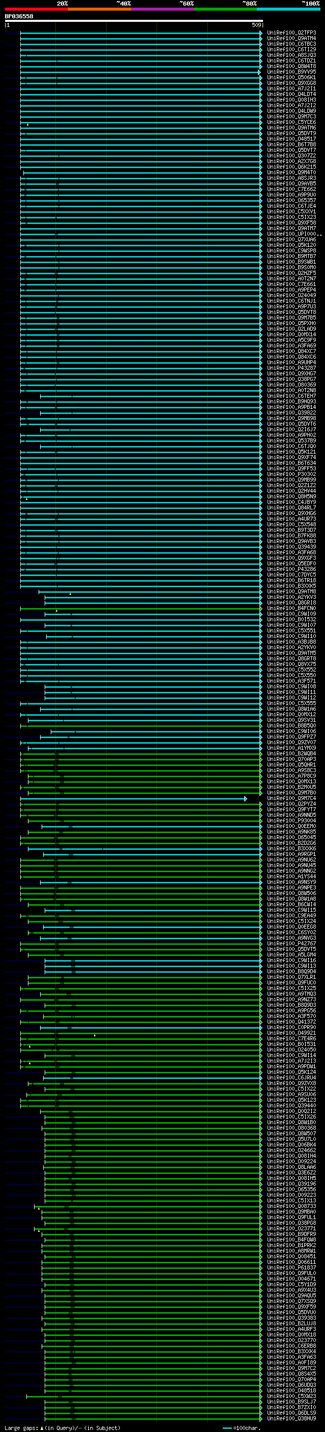This screenshot has height=1432, width=325.
Task: Select the UniRef100_B4FCN0 hit label
Action: [291, 608]
